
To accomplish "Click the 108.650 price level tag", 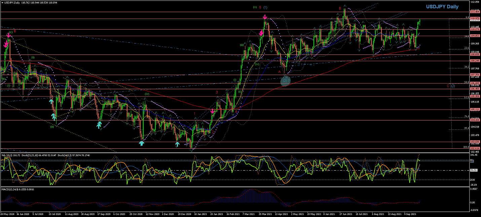I will coord(475,54).
